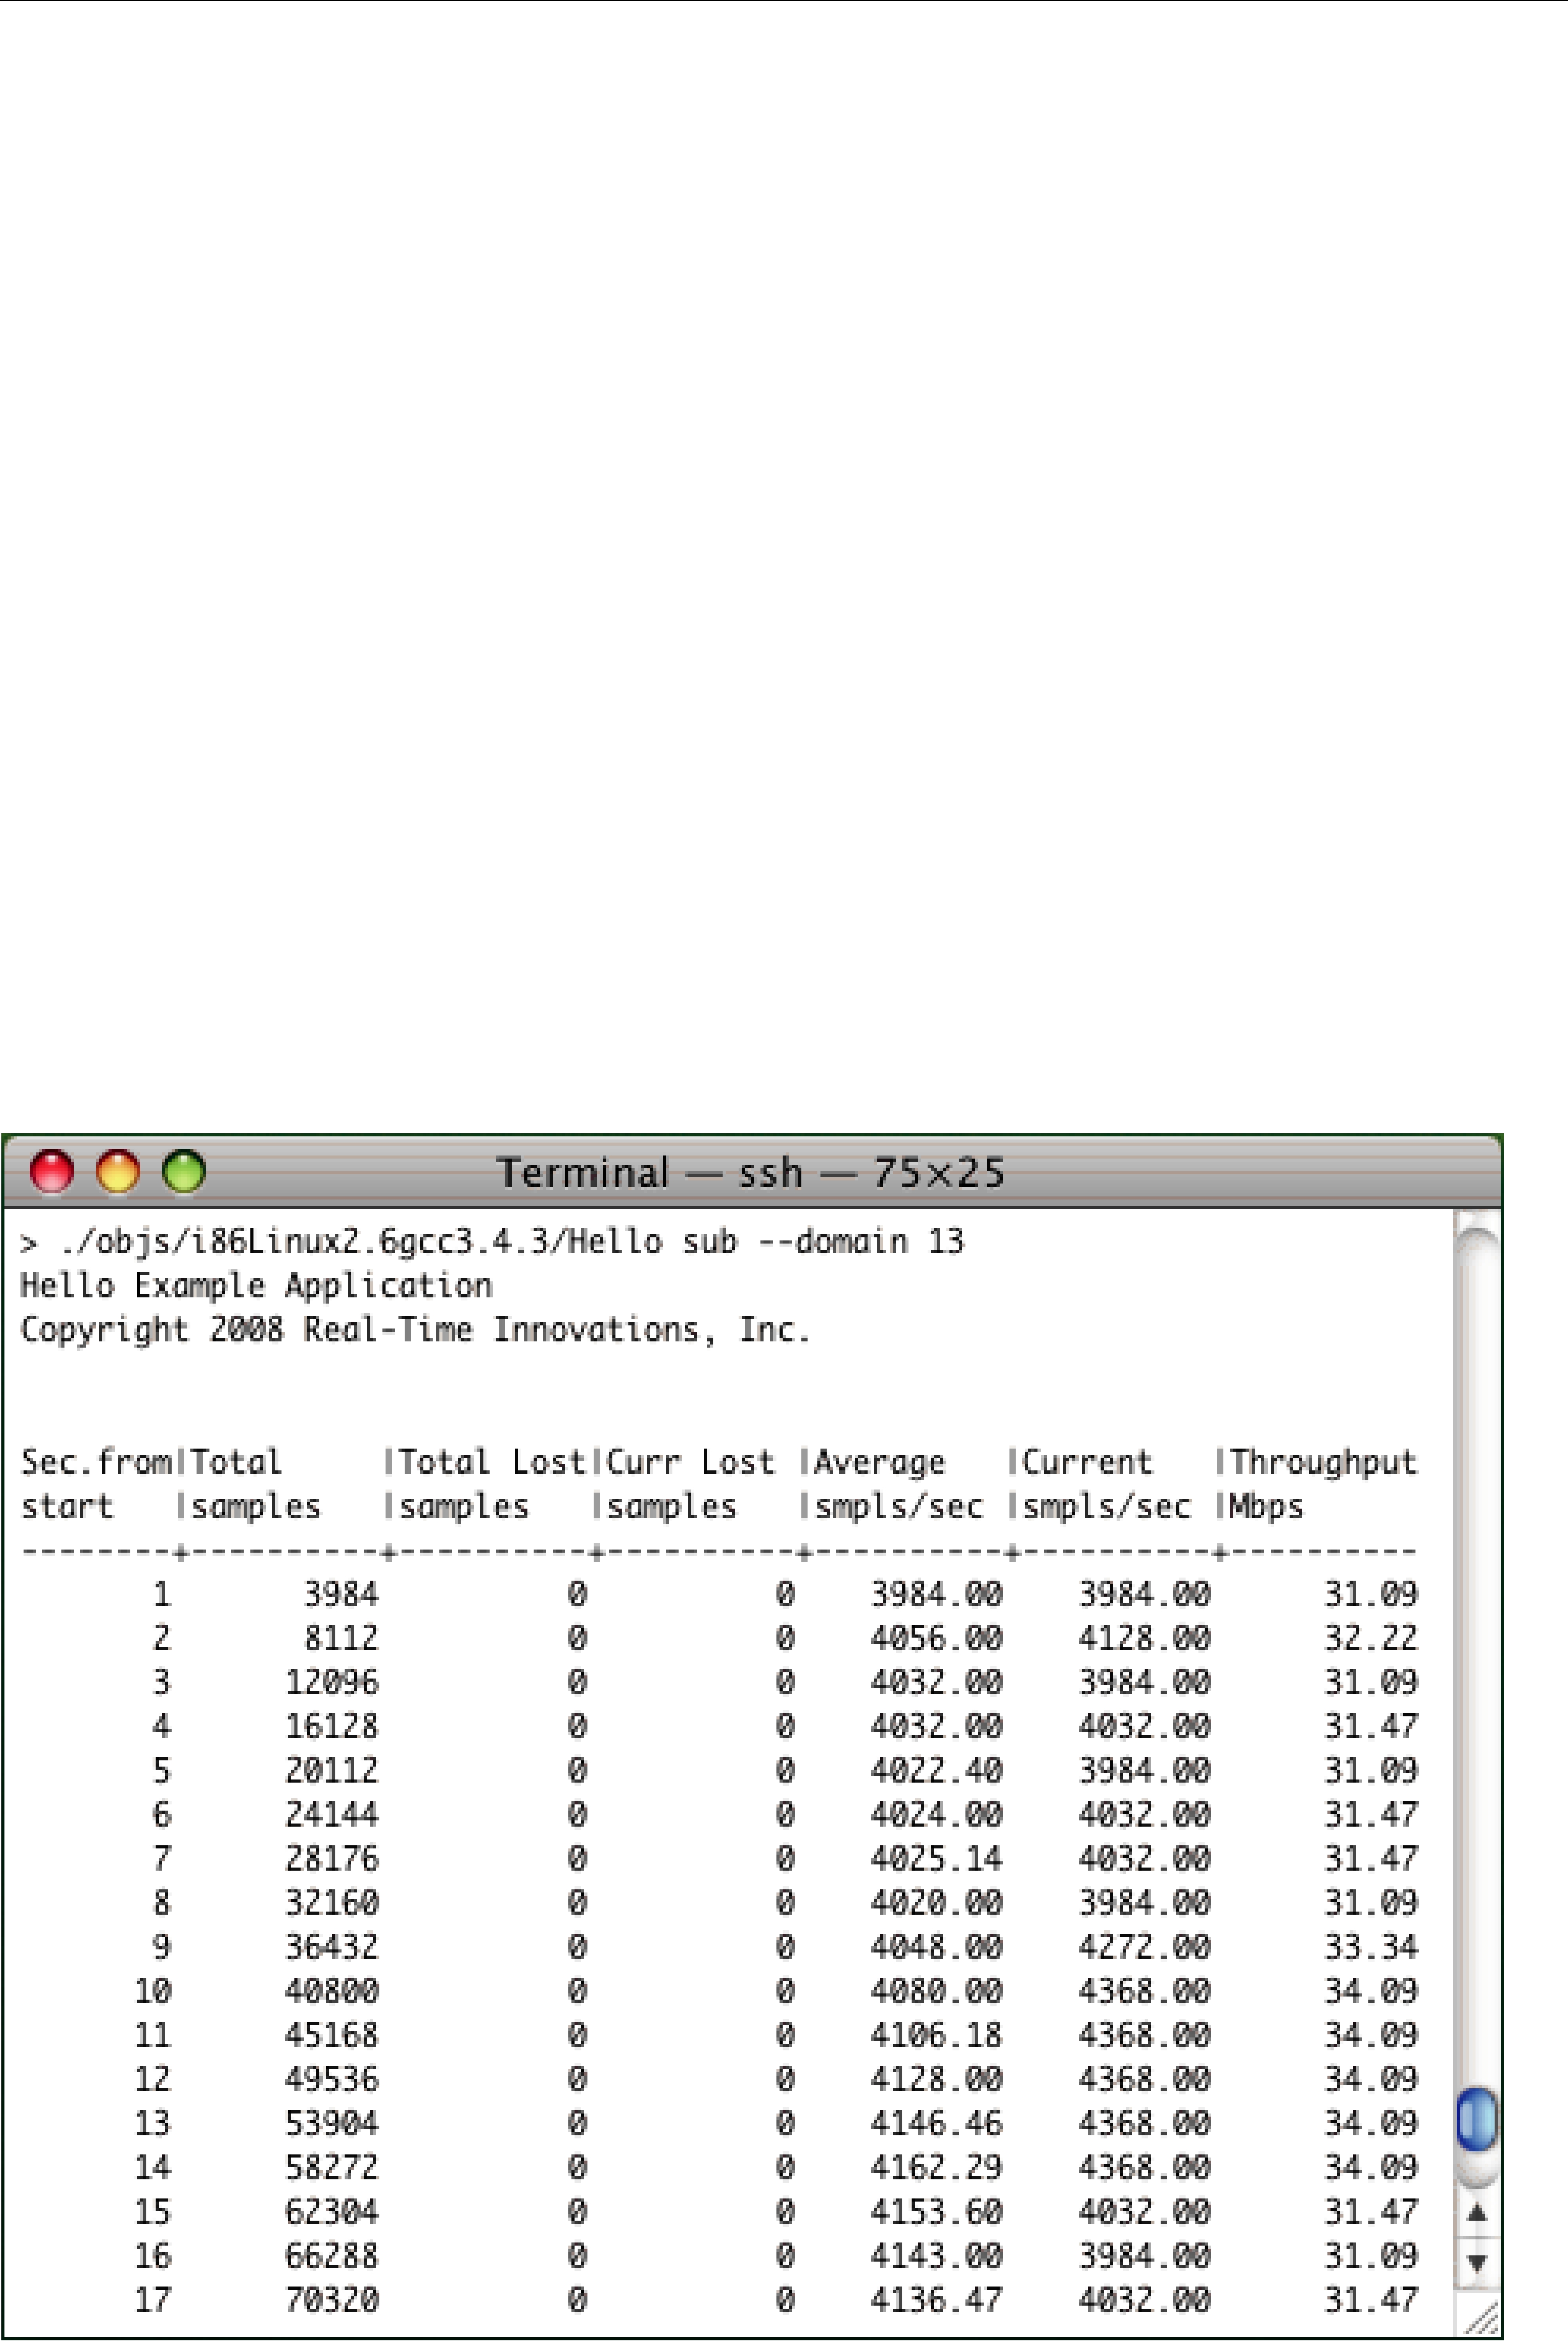Viewport: 1568px width, 2343px height.
Task: Click total samples value 70320
Action: click(x=332, y=2300)
